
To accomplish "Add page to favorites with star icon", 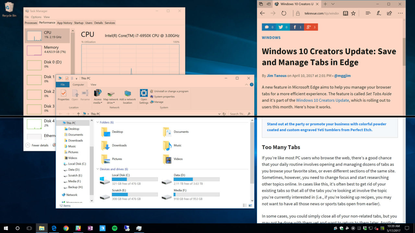I will click(x=353, y=13).
